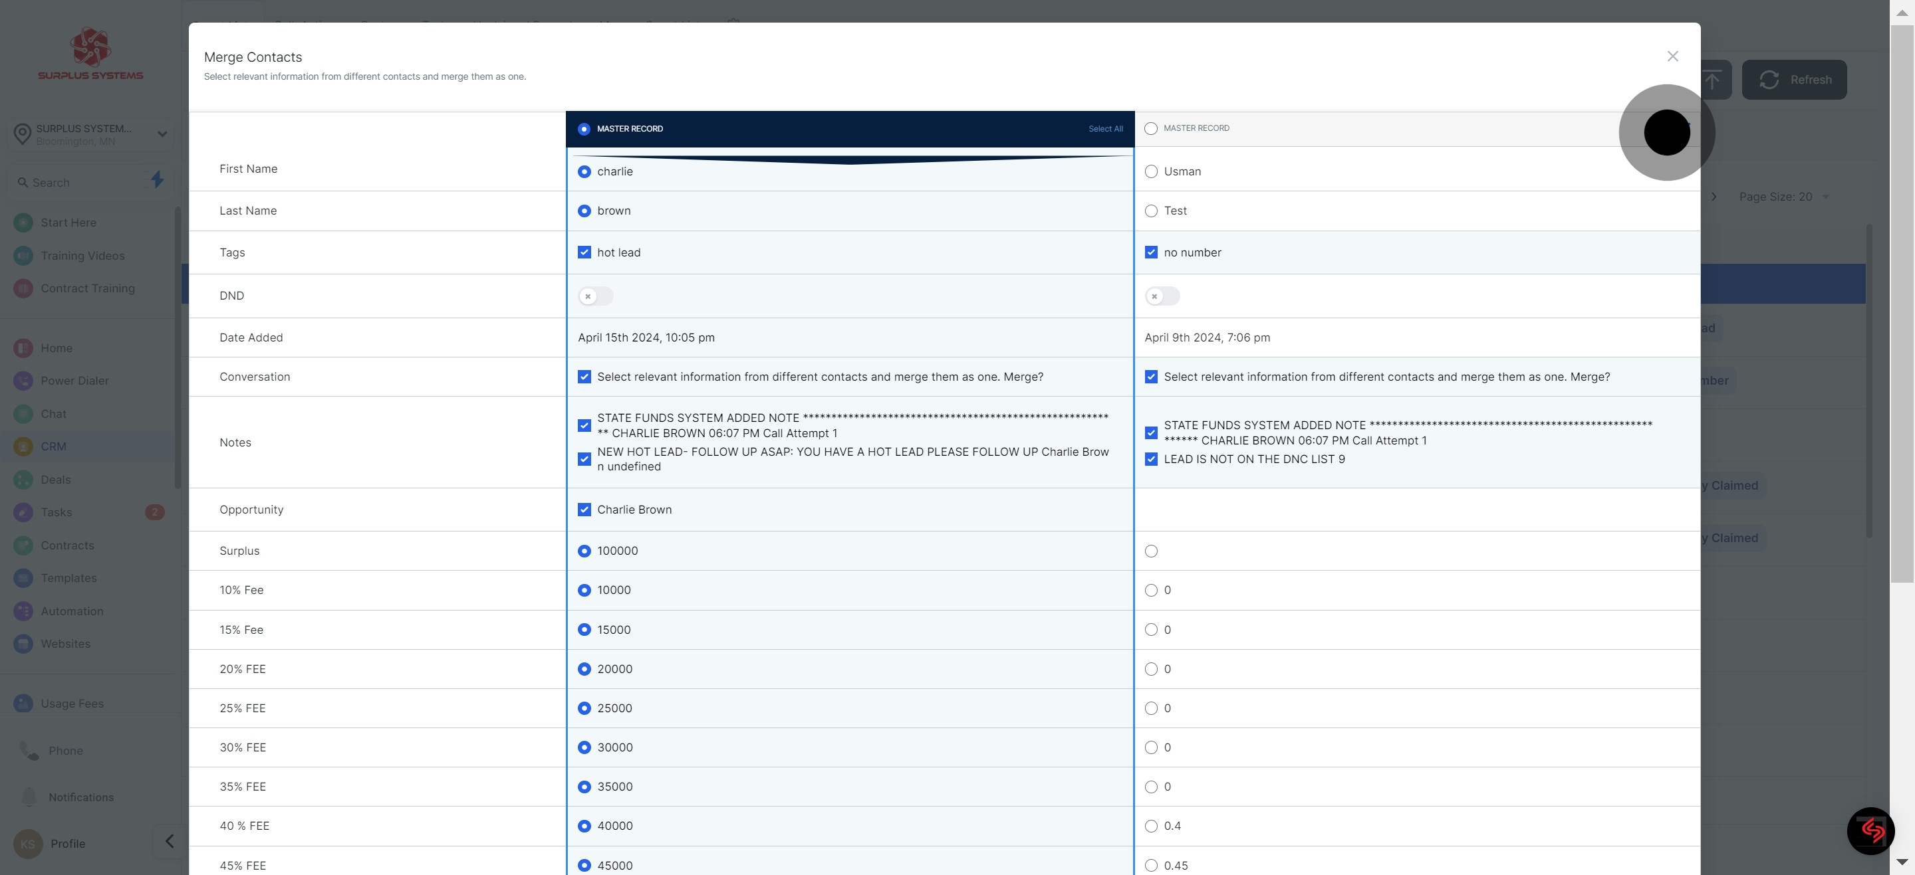
Task: Uncheck the hot lead tag checkbox
Action: click(x=584, y=252)
